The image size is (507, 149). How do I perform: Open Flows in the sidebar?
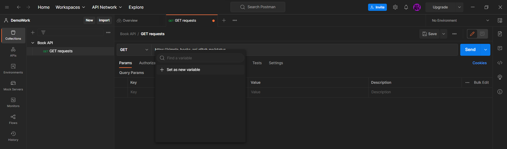point(13,119)
